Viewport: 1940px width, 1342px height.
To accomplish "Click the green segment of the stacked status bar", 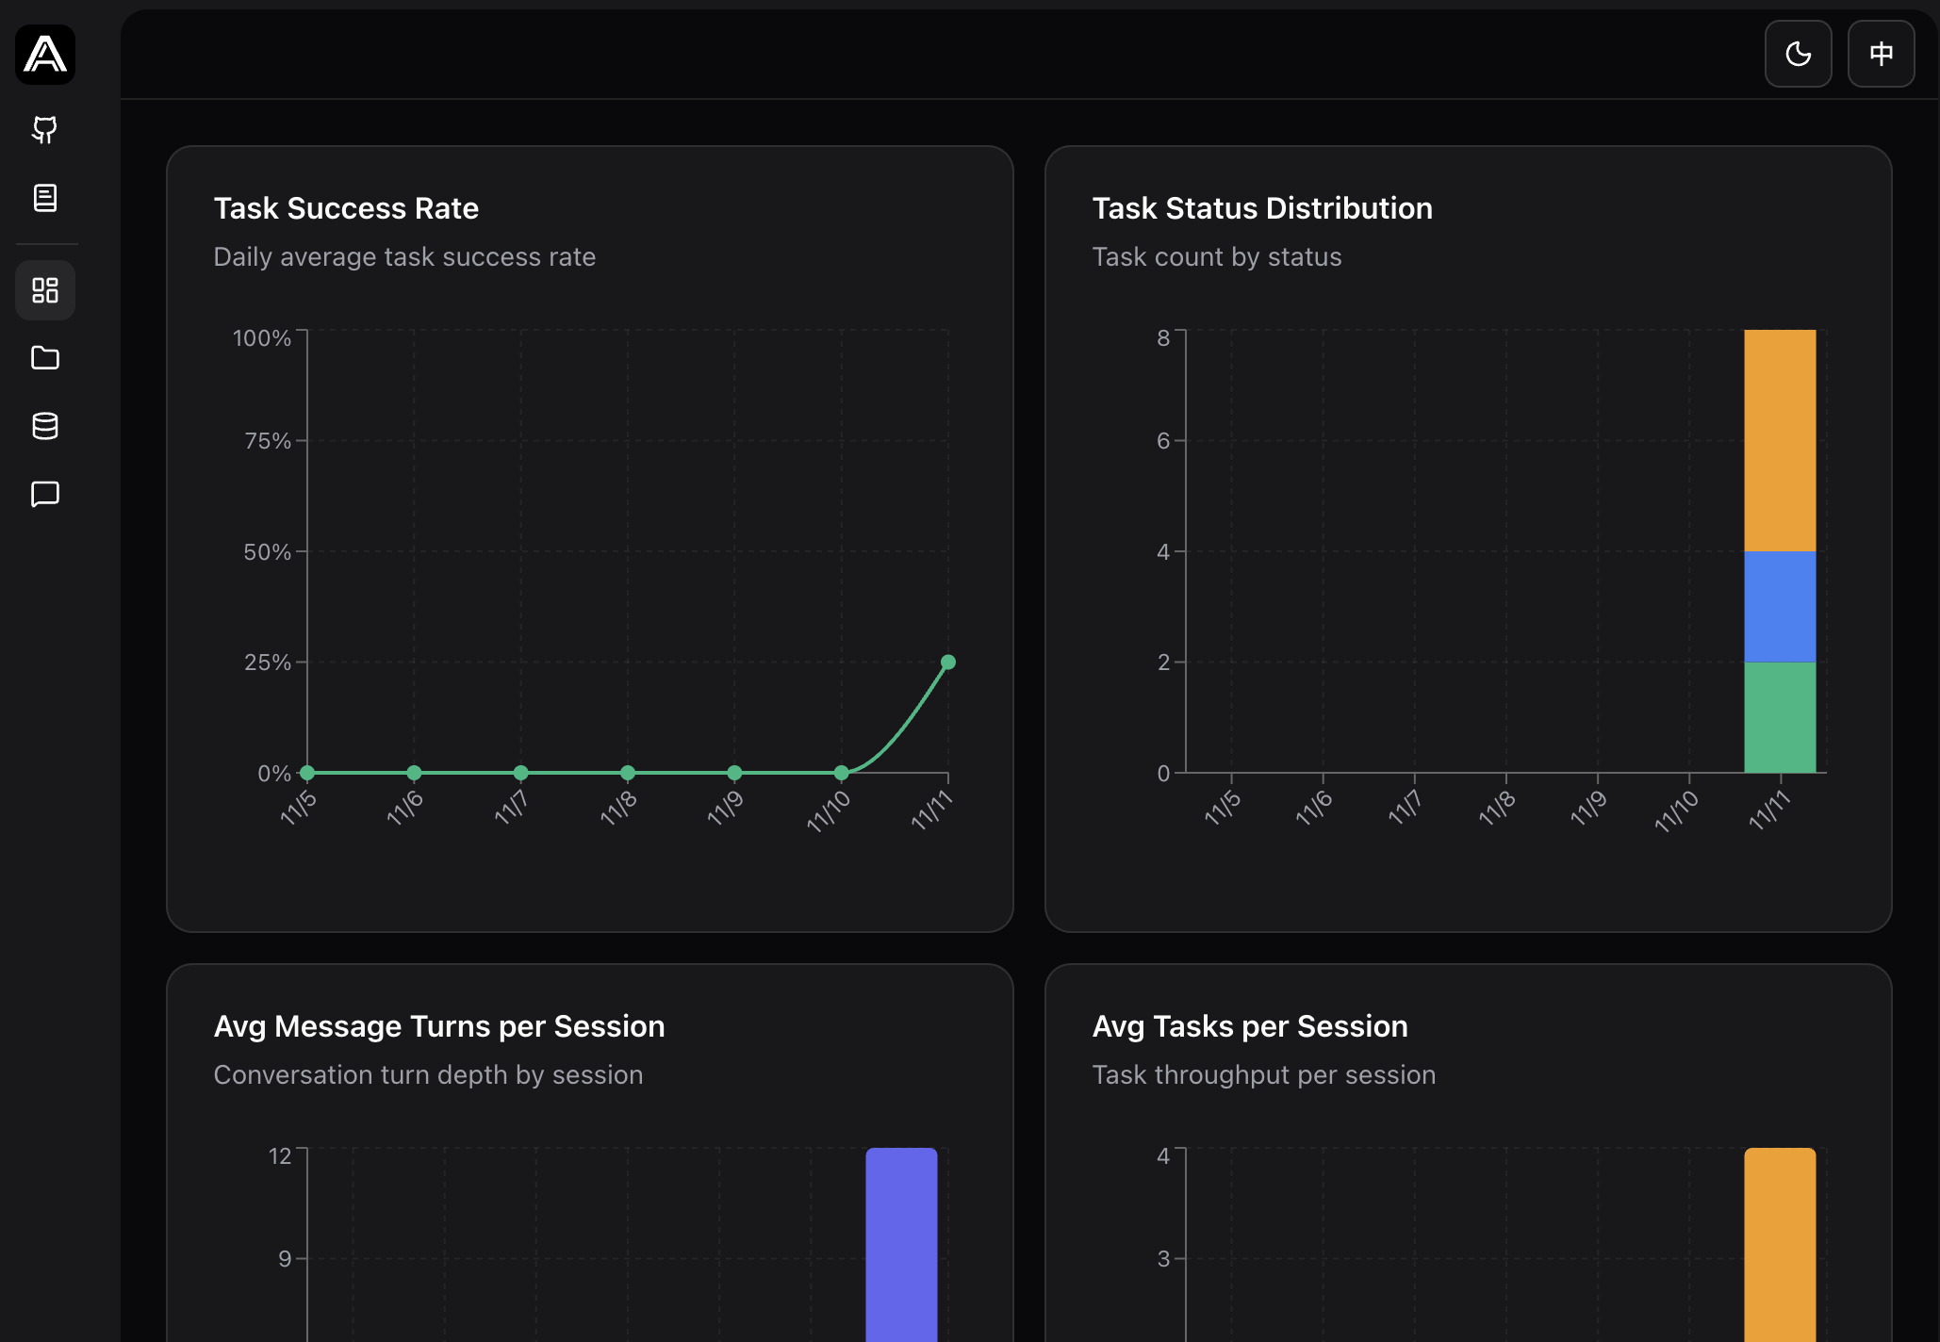I will pyautogui.click(x=1780, y=718).
